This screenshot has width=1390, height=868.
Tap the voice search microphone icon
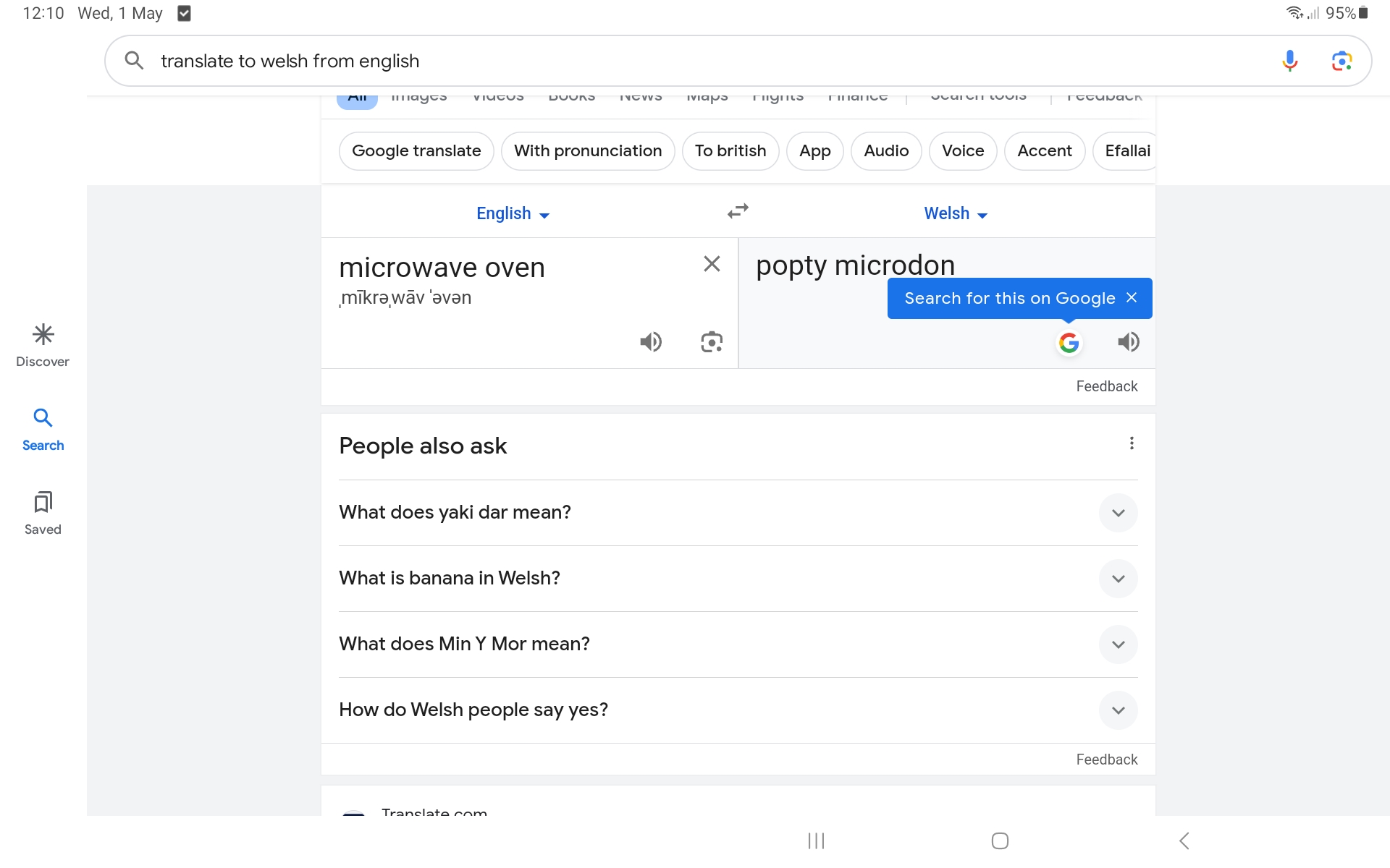pyautogui.click(x=1289, y=61)
